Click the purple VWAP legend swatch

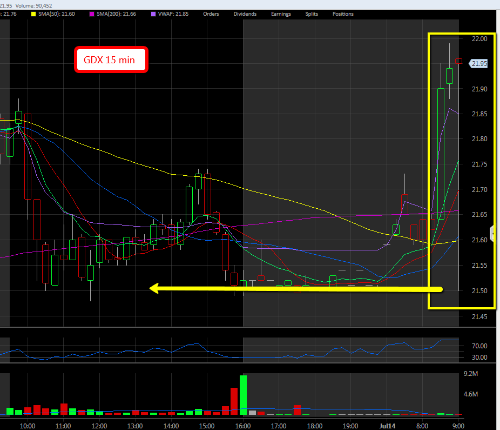(x=140, y=14)
